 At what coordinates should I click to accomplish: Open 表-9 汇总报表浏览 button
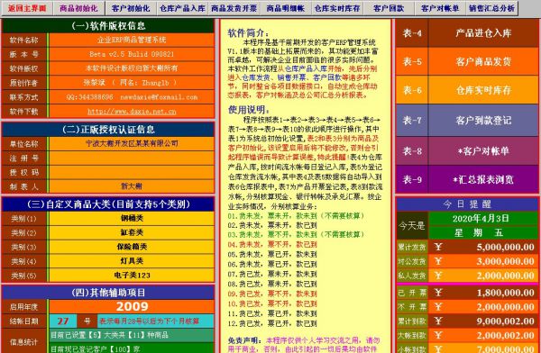(467, 179)
